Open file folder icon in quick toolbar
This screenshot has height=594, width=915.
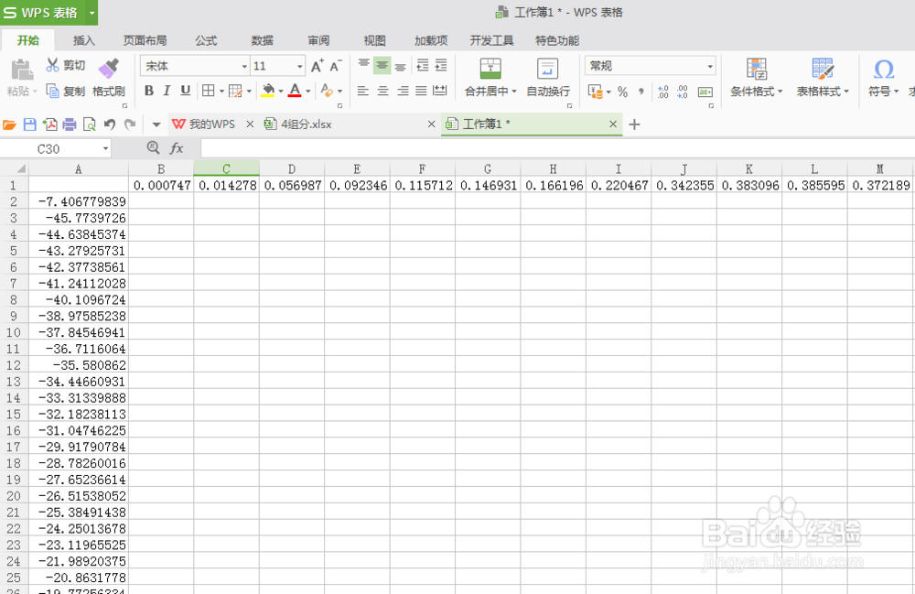tap(9, 124)
